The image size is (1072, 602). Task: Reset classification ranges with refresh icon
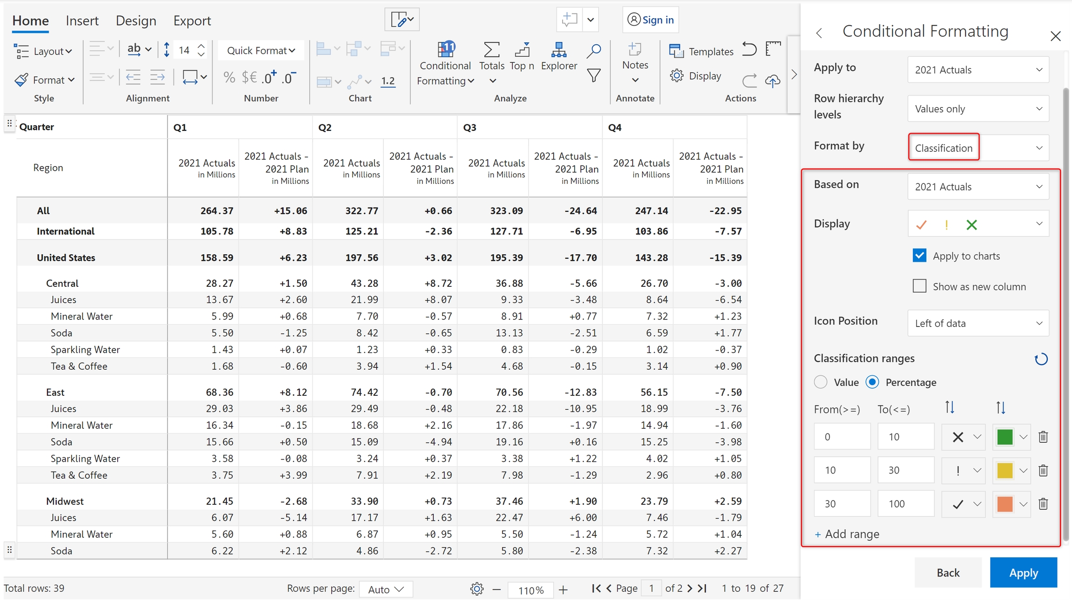tap(1041, 359)
